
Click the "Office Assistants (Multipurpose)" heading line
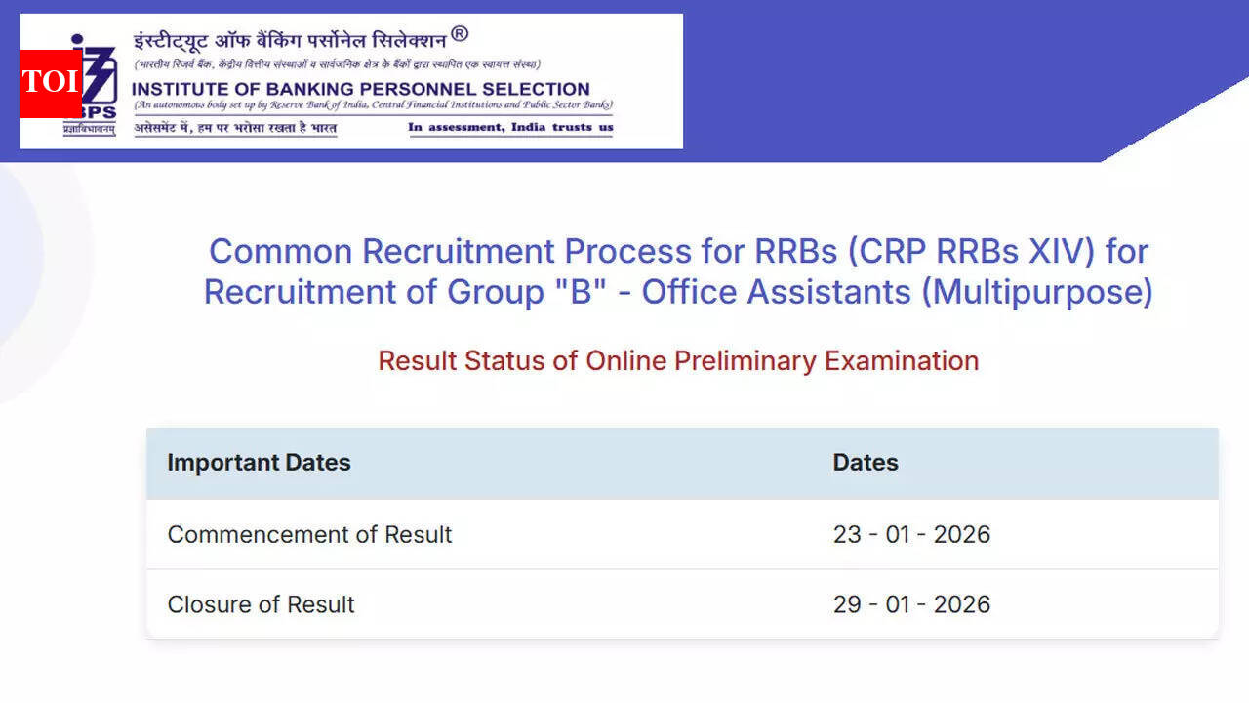pyautogui.click(x=678, y=292)
